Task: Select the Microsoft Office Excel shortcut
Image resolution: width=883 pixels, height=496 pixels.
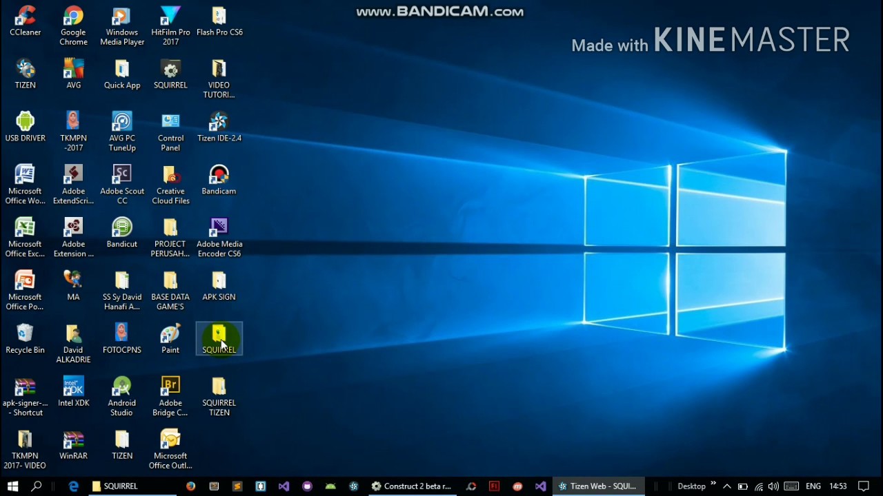Action: click(x=26, y=238)
